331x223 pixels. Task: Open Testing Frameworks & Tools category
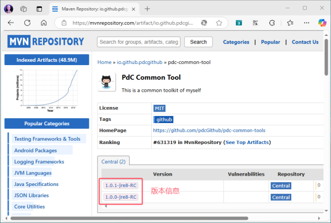point(47,139)
